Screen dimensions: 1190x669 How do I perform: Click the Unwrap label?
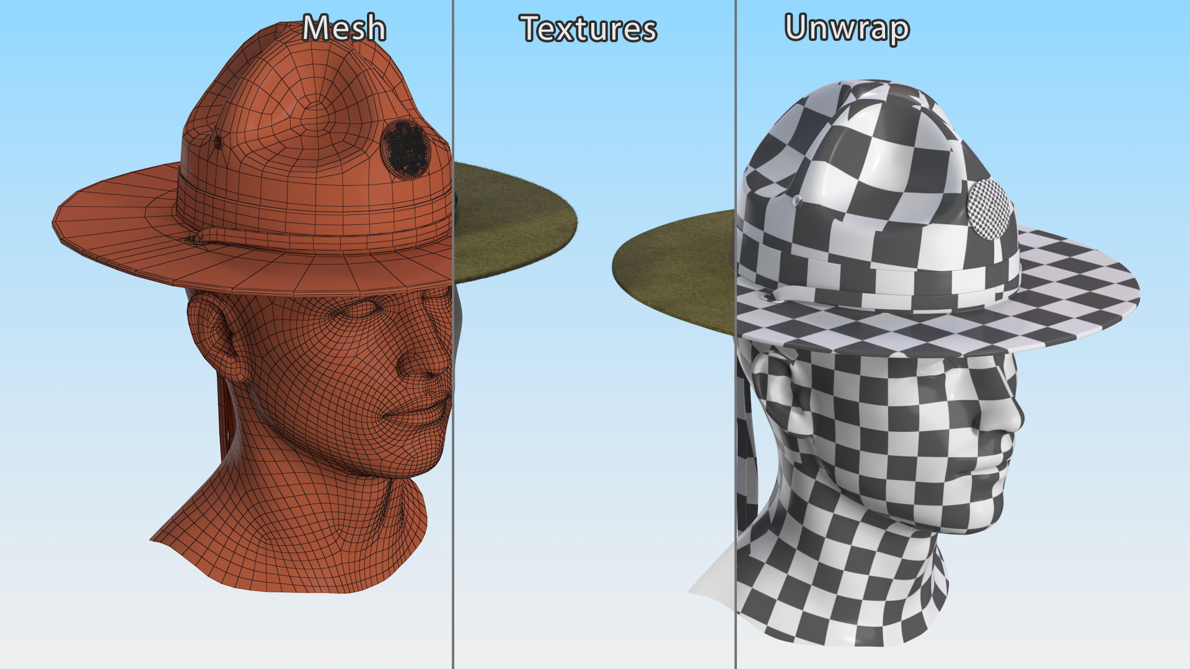click(x=847, y=28)
